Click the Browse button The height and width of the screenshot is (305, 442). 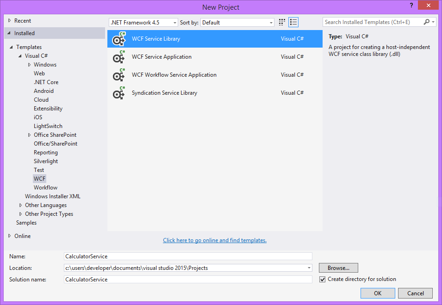click(x=338, y=268)
